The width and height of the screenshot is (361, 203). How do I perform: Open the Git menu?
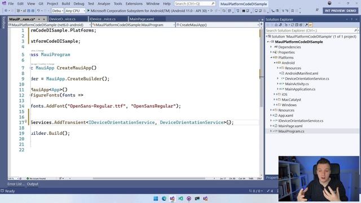pyautogui.click(x=41, y=4)
